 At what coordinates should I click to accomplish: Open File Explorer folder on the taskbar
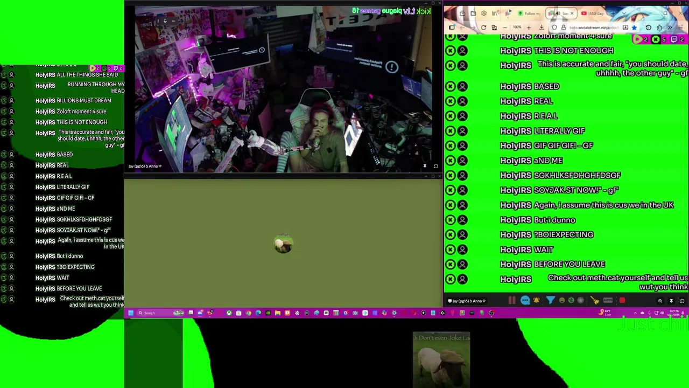pyautogui.click(x=277, y=313)
